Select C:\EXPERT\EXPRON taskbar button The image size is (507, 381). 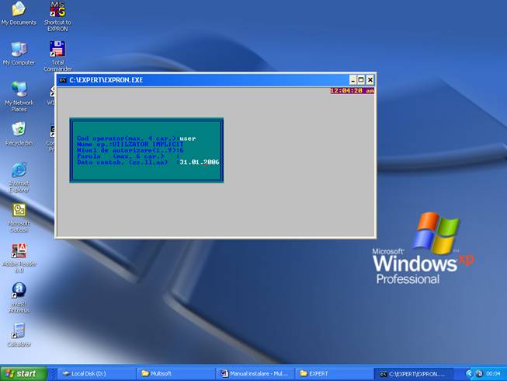pos(413,374)
